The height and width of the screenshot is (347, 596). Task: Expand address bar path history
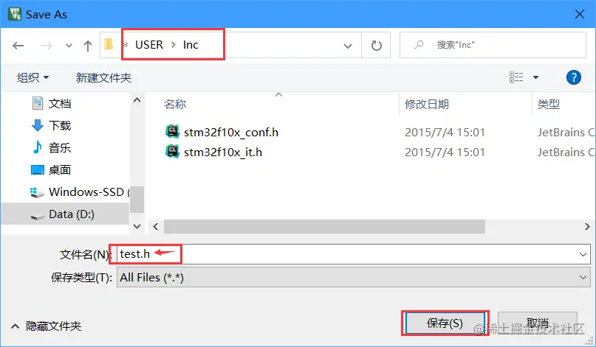(347, 46)
